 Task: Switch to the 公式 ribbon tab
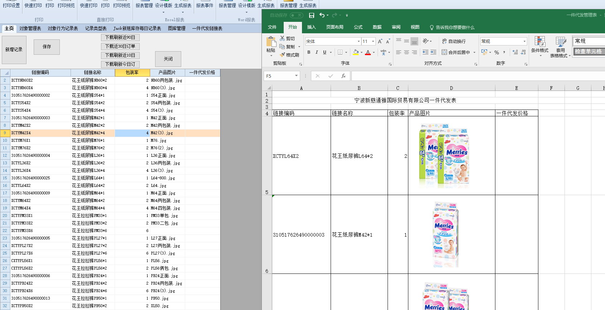point(358,27)
